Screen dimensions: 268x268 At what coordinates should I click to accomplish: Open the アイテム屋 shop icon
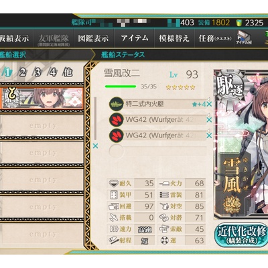244,38
